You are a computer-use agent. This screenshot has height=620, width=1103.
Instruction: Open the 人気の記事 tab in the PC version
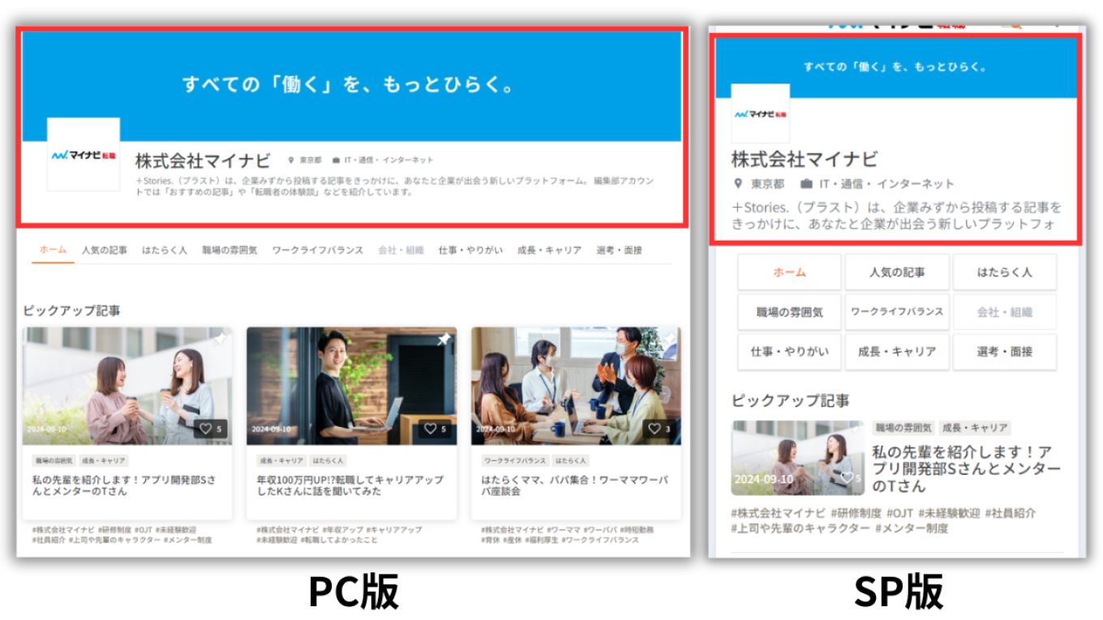105,250
